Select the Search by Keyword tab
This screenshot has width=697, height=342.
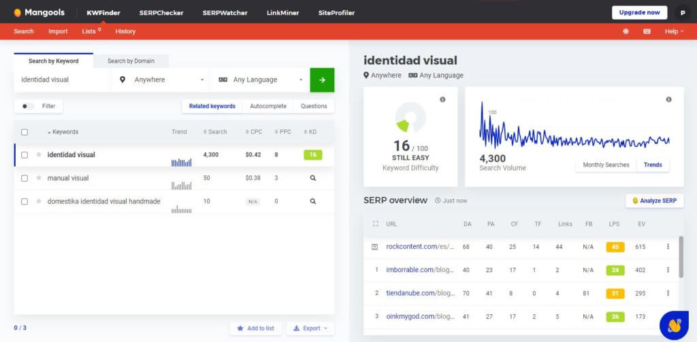pos(53,61)
